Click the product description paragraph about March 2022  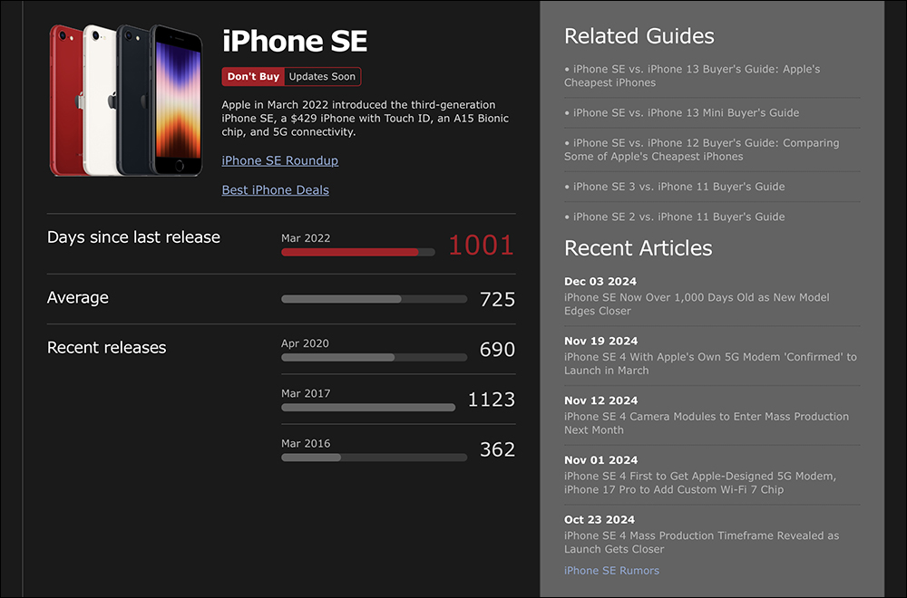[x=365, y=119]
